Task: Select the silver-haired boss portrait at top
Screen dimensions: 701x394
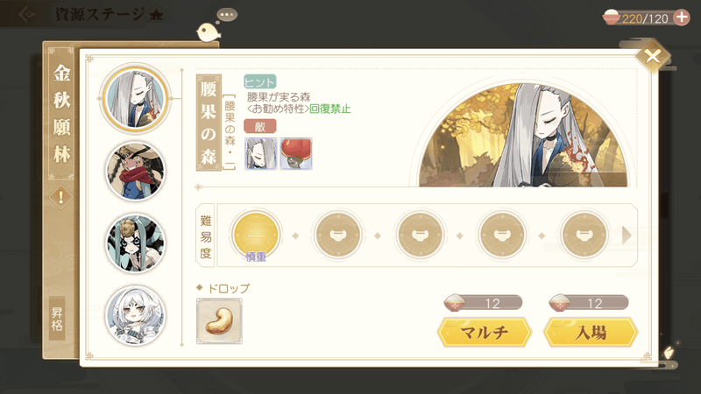Action: click(136, 98)
